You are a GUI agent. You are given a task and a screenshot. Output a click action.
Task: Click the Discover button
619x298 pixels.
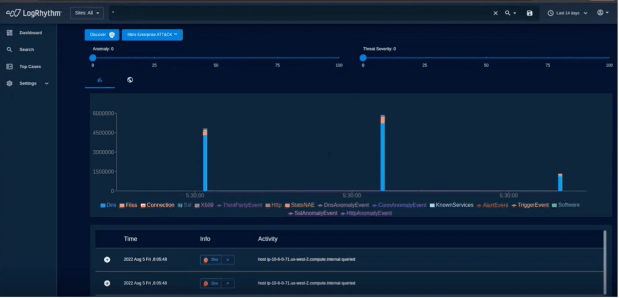point(102,35)
